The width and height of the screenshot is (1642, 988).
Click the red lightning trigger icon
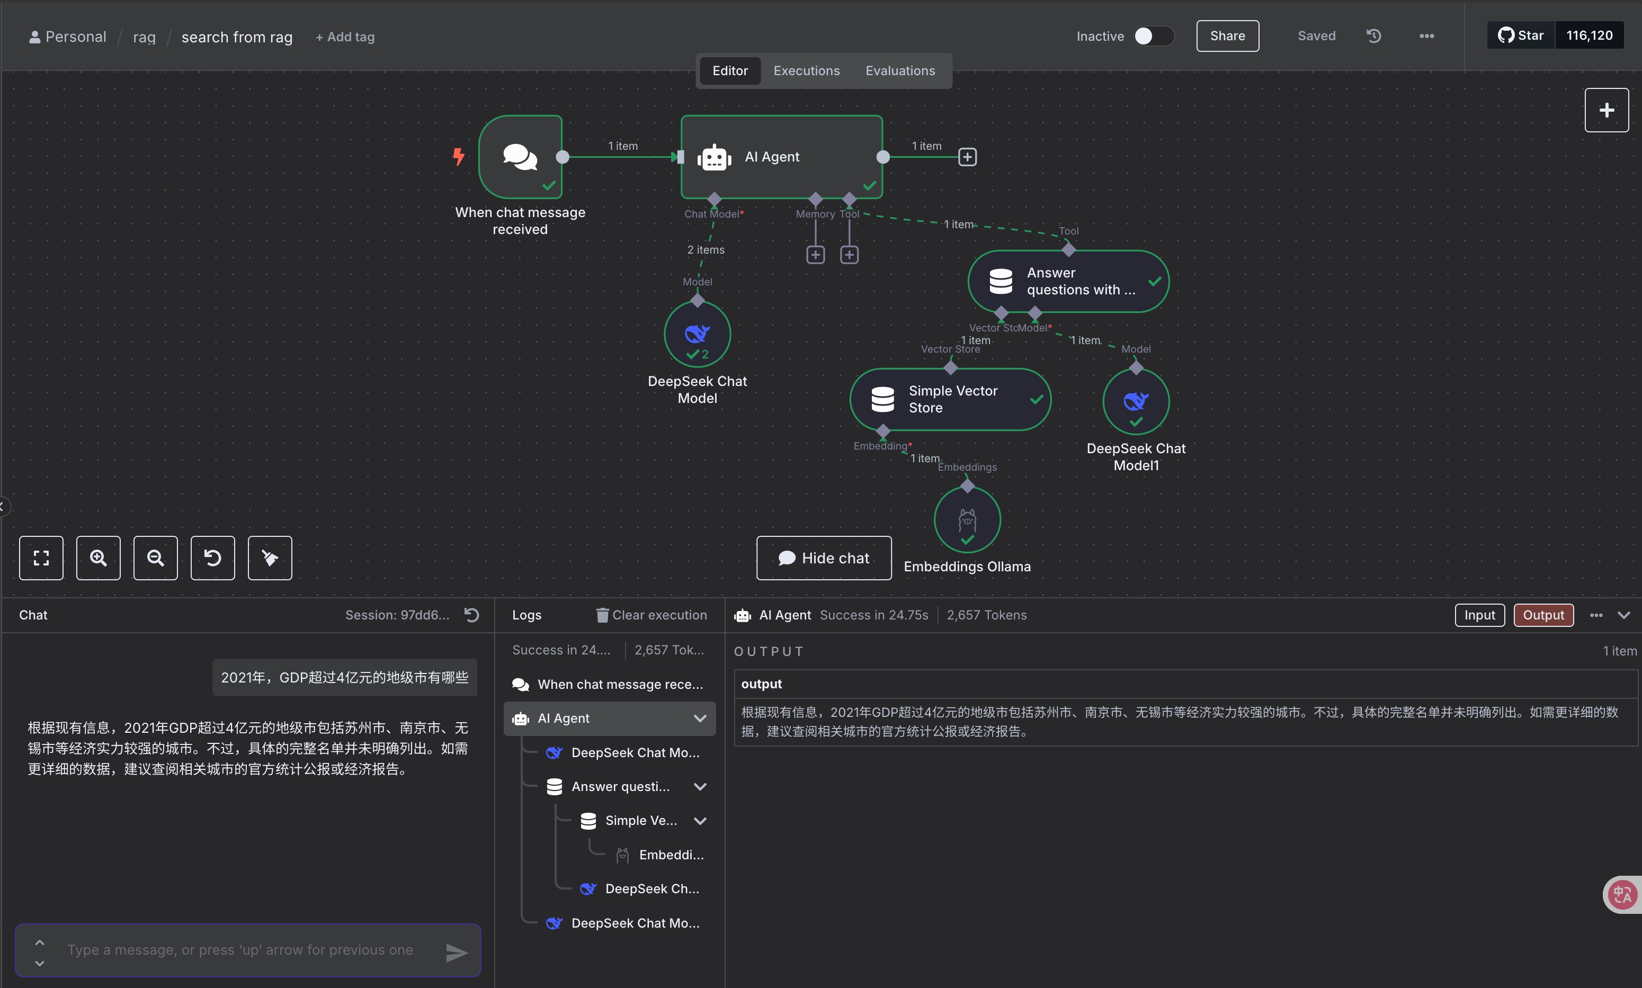(459, 157)
